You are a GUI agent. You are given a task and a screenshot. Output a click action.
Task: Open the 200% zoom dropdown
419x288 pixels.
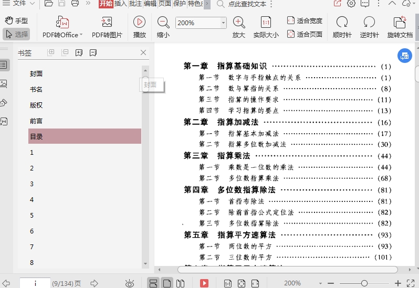[223, 23]
